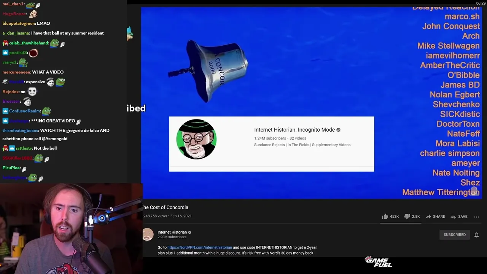Click username ConfusedRealm in chat
The image size is (487, 274).
pyautogui.click(x=25, y=111)
